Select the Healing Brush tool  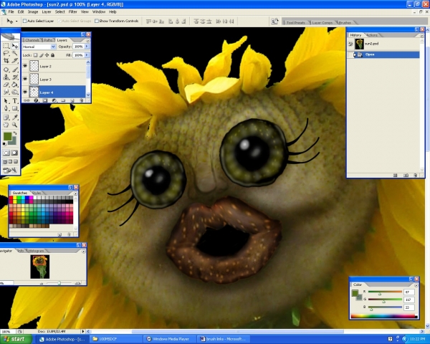tap(6, 70)
